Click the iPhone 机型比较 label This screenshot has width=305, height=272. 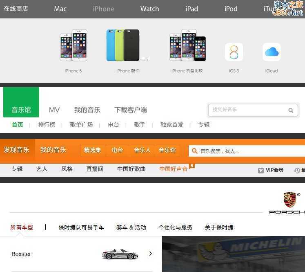(x=187, y=71)
